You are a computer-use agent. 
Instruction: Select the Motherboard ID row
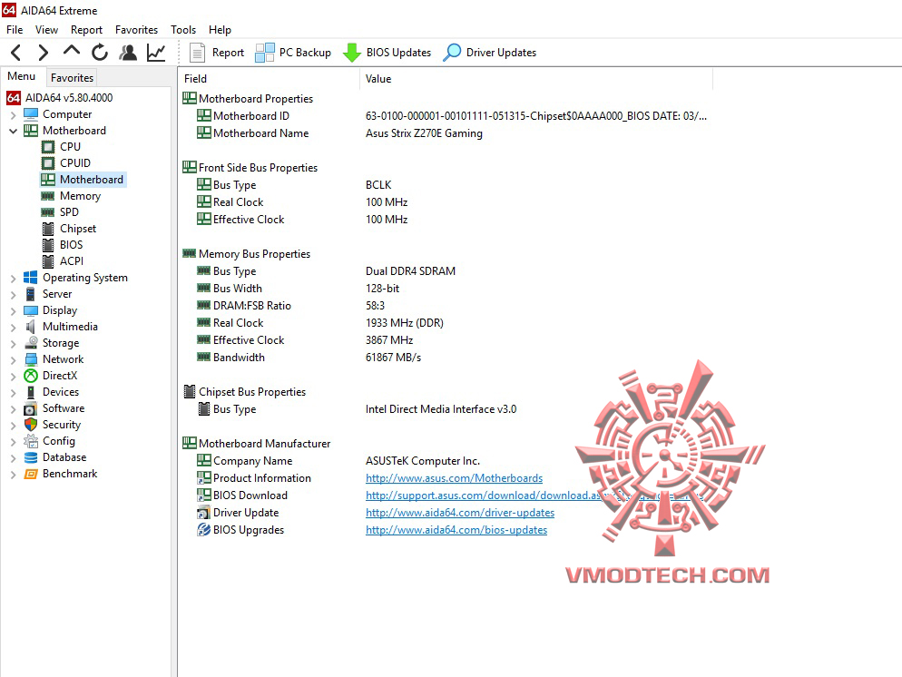click(452, 116)
